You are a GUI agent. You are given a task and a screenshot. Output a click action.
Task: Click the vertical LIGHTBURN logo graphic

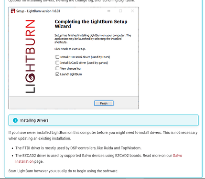30,56
